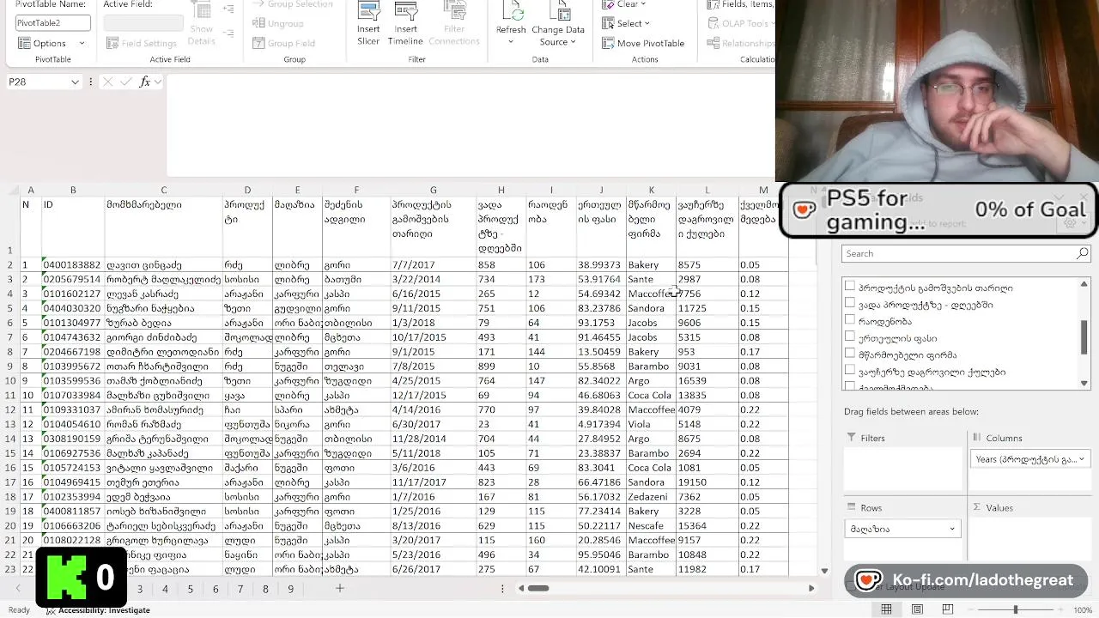Click inside the Name Box P28
Screen dimensions: 1099x618
[38, 82]
